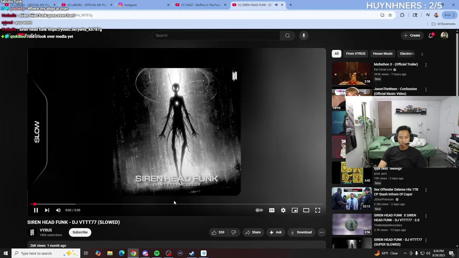This screenshot has width=459, height=258.
Task: Seek along the video progress bar
Action: (x=177, y=204)
